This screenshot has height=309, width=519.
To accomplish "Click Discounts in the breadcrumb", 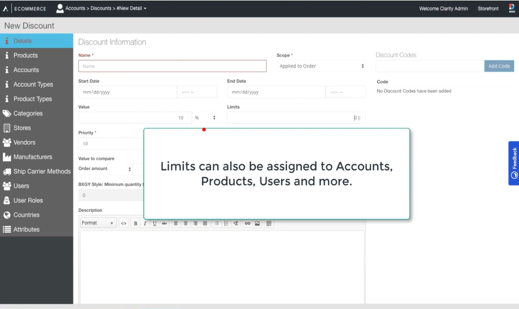I will [101, 8].
